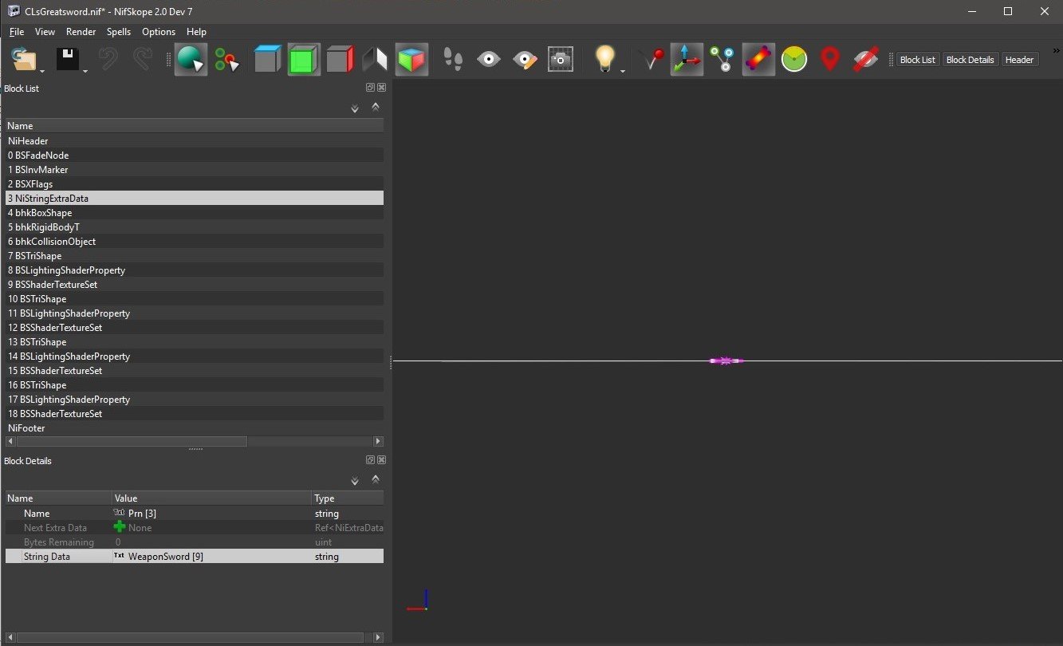Select the 14 BSLightingShaderProperty block
This screenshot has width=1063, height=646.
[x=194, y=356]
